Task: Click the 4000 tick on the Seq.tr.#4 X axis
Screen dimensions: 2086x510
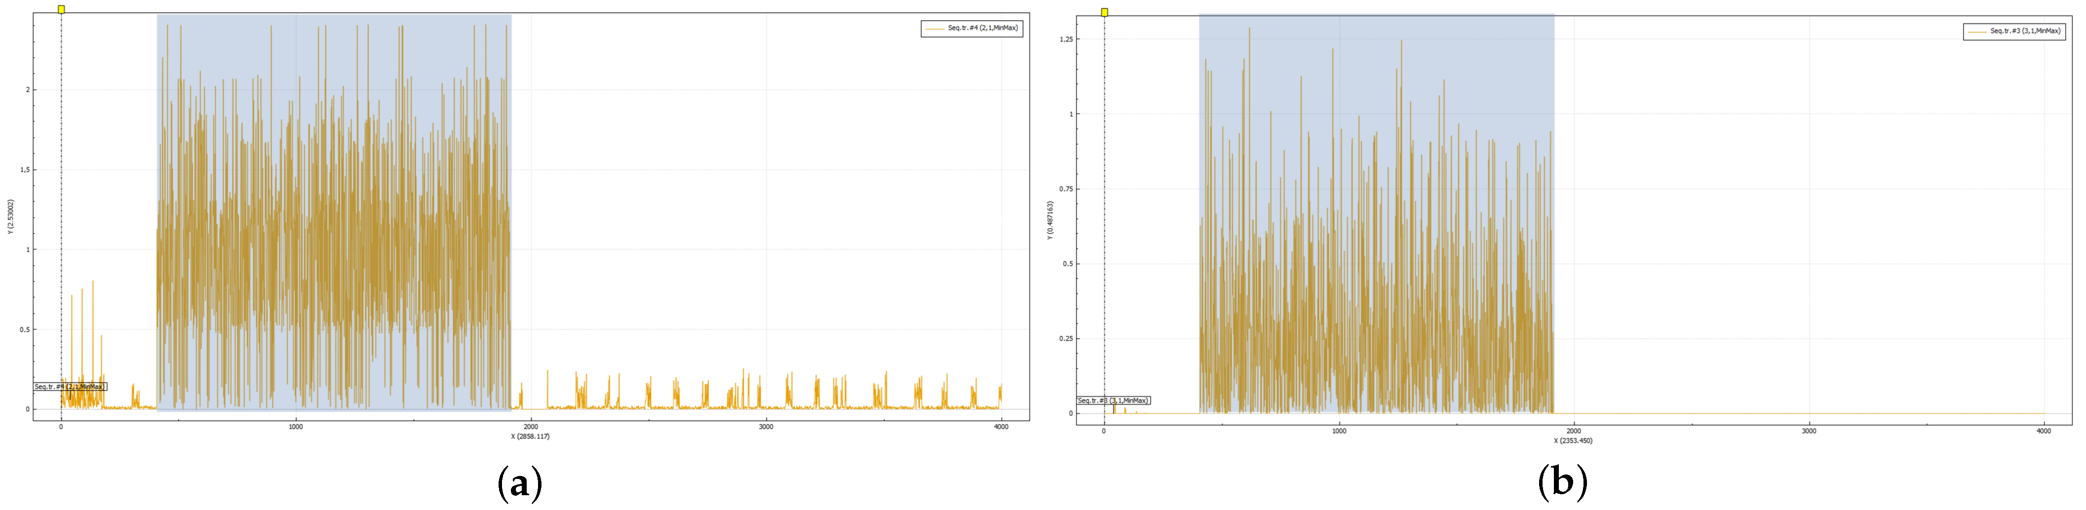Action: pyautogui.click(x=1001, y=427)
